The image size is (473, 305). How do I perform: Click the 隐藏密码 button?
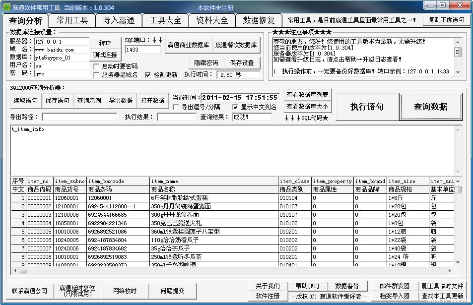(x=206, y=62)
